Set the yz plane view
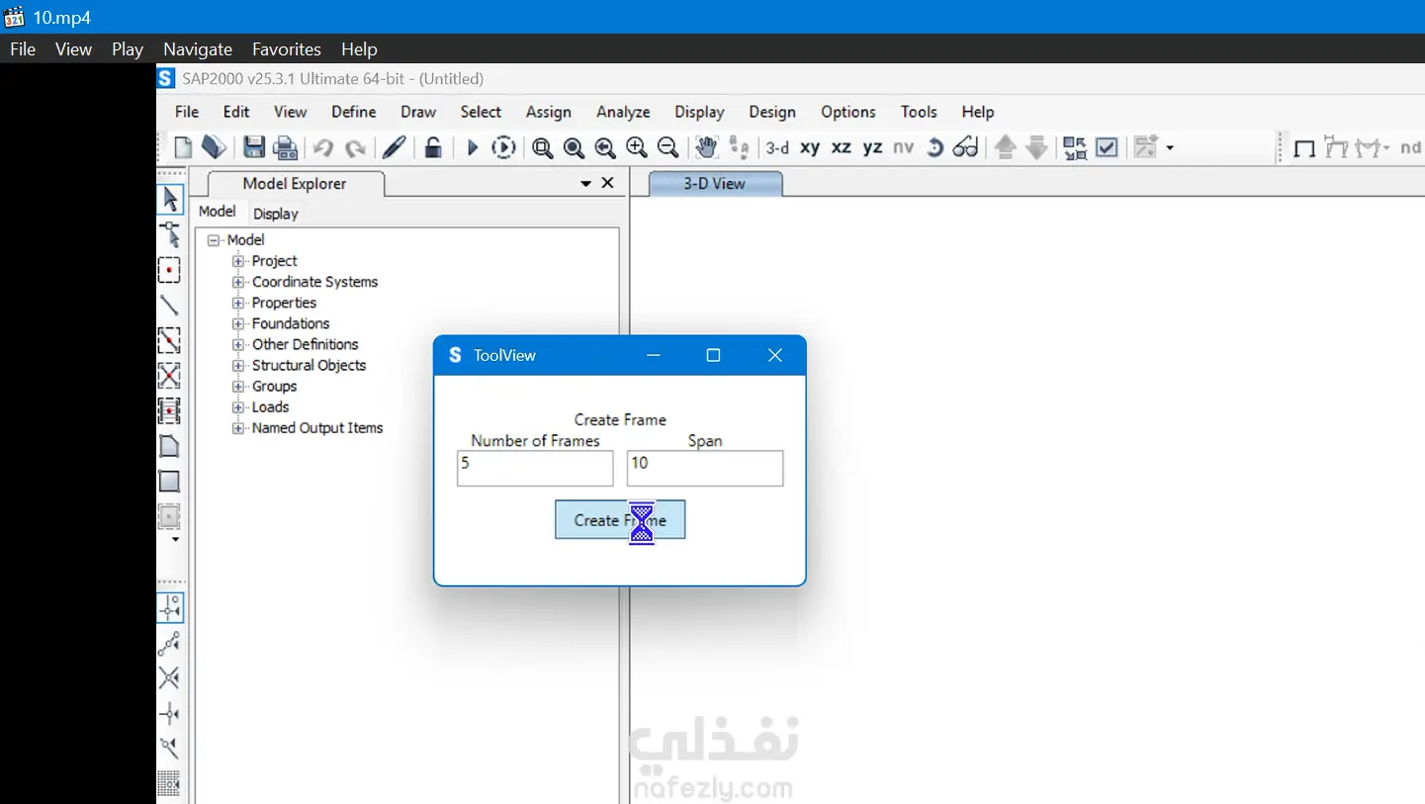 [x=872, y=148]
